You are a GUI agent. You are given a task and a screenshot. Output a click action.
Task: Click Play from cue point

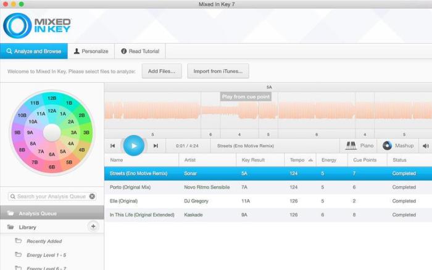click(246, 97)
